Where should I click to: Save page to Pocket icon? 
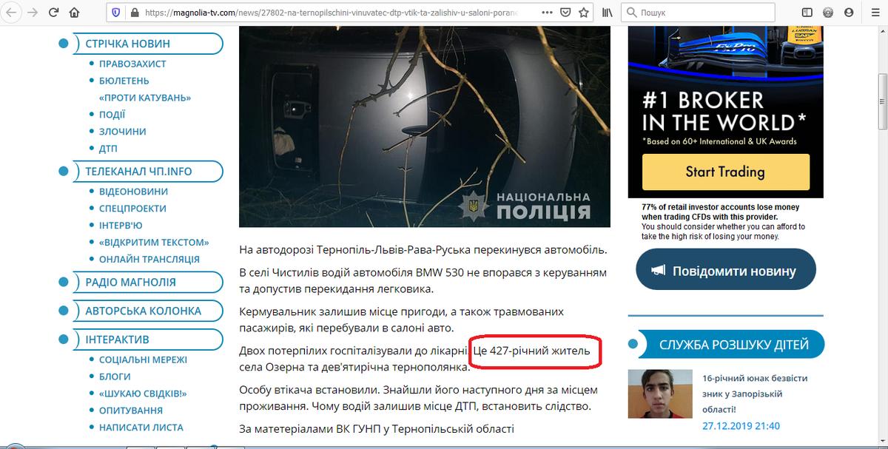pos(565,13)
